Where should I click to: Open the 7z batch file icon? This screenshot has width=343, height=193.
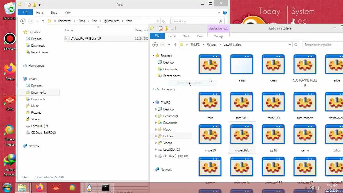[210, 64]
